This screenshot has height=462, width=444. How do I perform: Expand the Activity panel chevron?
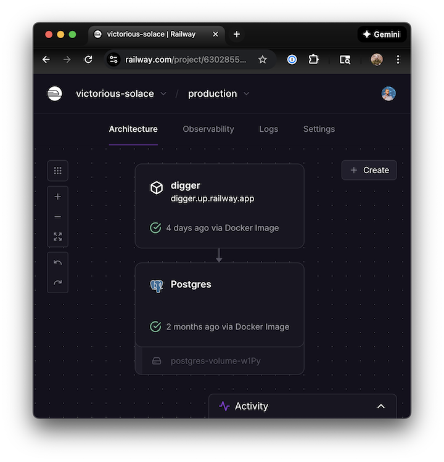[x=381, y=407]
